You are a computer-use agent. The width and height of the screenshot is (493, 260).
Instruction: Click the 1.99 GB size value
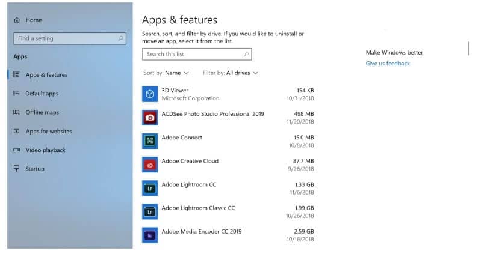coord(305,208)
